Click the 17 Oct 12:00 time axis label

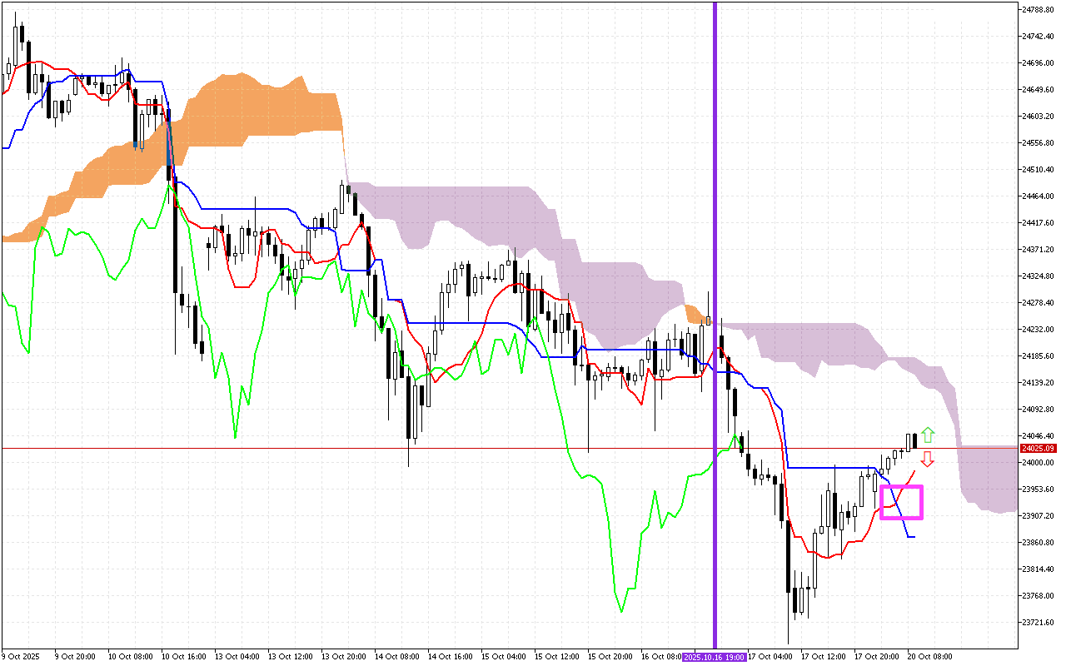(823, 657)
